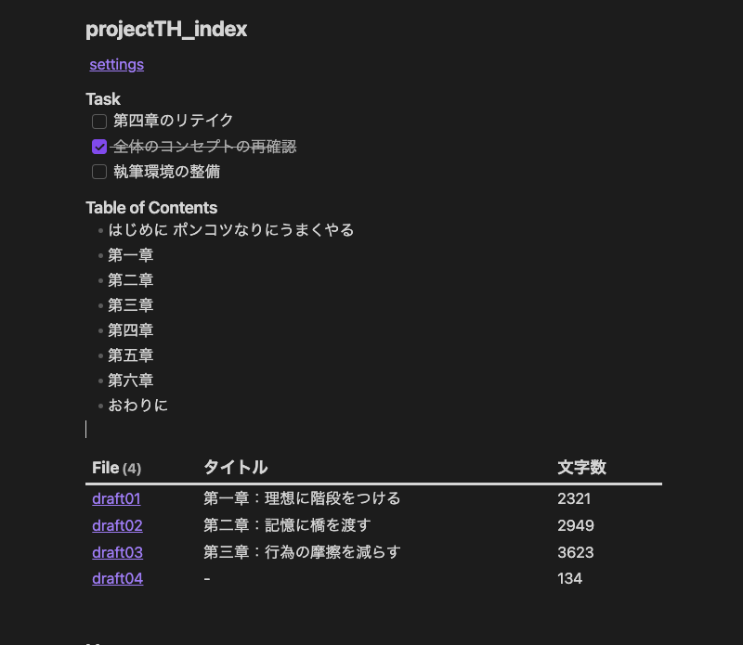Select 第六章 in the Table of Contents
743x645 pixels.
coord(130,380)
